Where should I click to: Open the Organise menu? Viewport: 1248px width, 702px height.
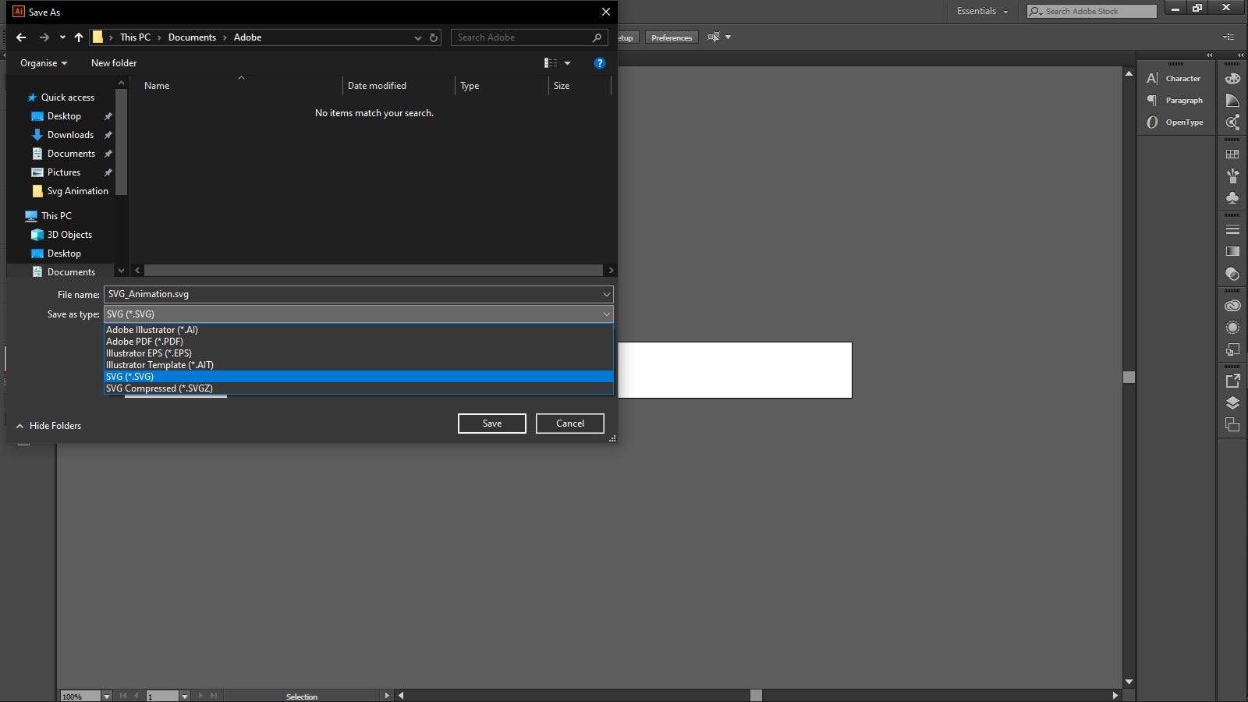pos(44,63)
